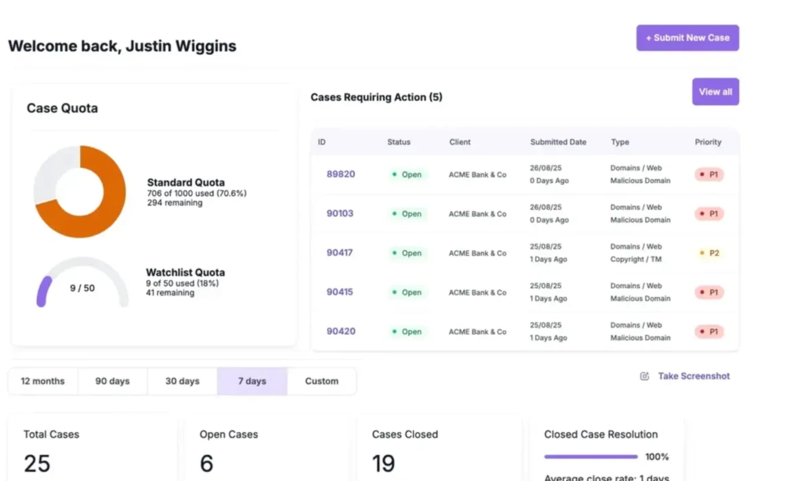Click the Open status badge for case 90415
805x481 pixels.
(x=408, y=292)
